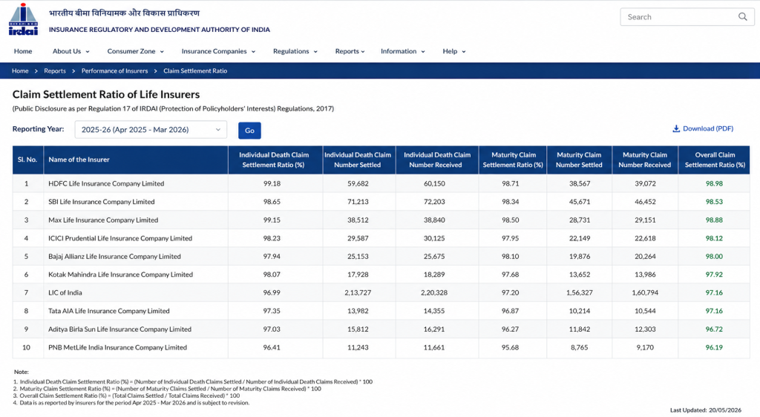Click Individual Death Claim Number Settled header

click(358, 160)
